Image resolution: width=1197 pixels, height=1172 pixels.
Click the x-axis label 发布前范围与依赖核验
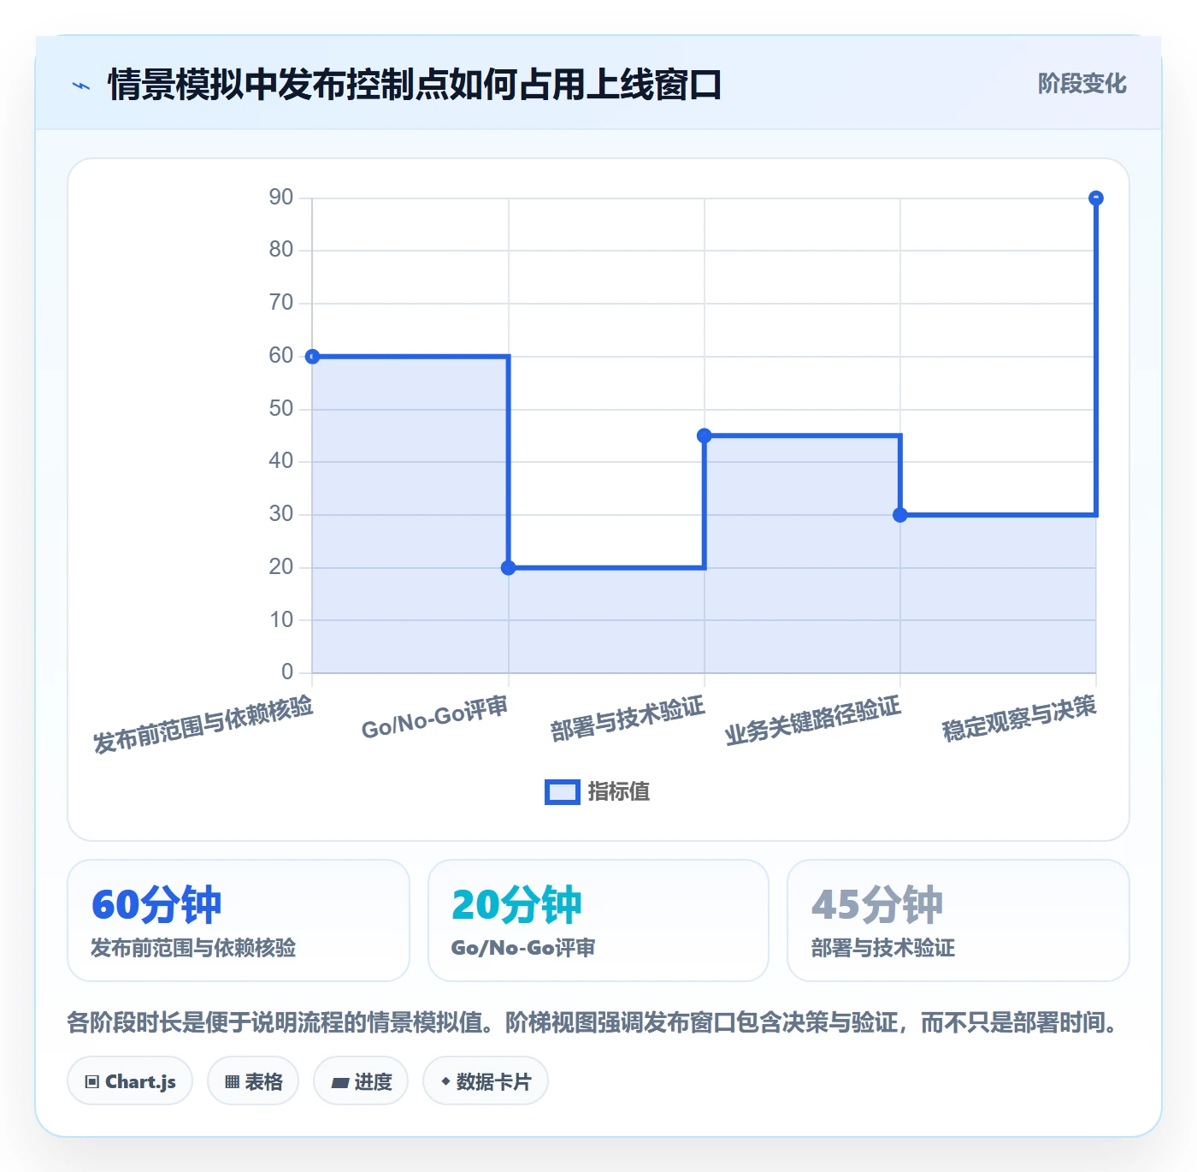(x=203, y=724)
